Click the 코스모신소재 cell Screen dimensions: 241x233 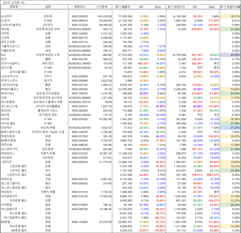9,106
